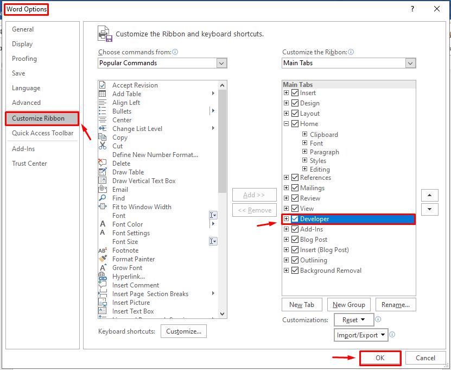Image resolution: width=451 pixels, height=370 pixels.
Task: Click the Fit to Window Width icon
Action: coord(102,206)
